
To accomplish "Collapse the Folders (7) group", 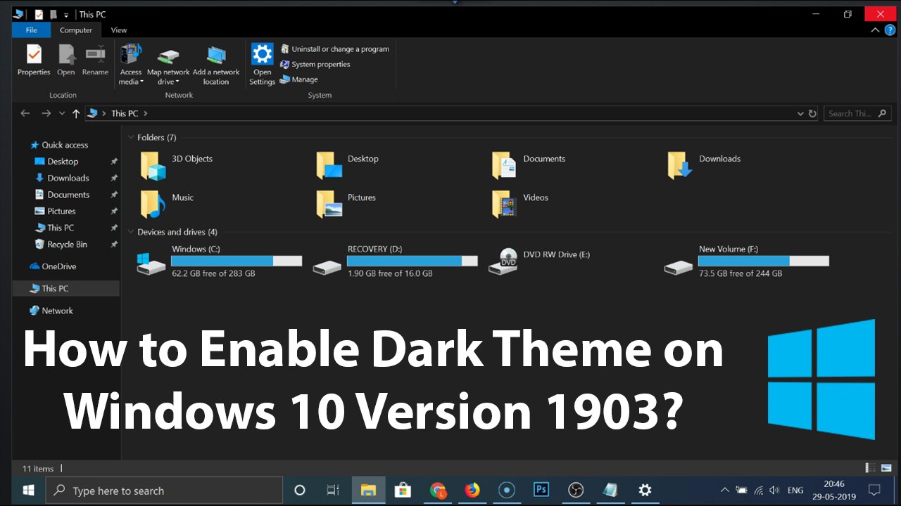I will [x=130, y=138].
